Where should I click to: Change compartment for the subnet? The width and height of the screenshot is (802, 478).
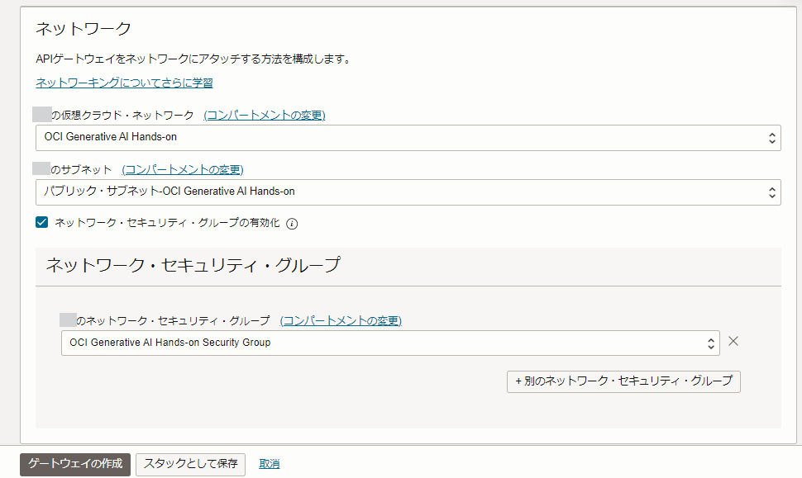[x=183, y=169]
